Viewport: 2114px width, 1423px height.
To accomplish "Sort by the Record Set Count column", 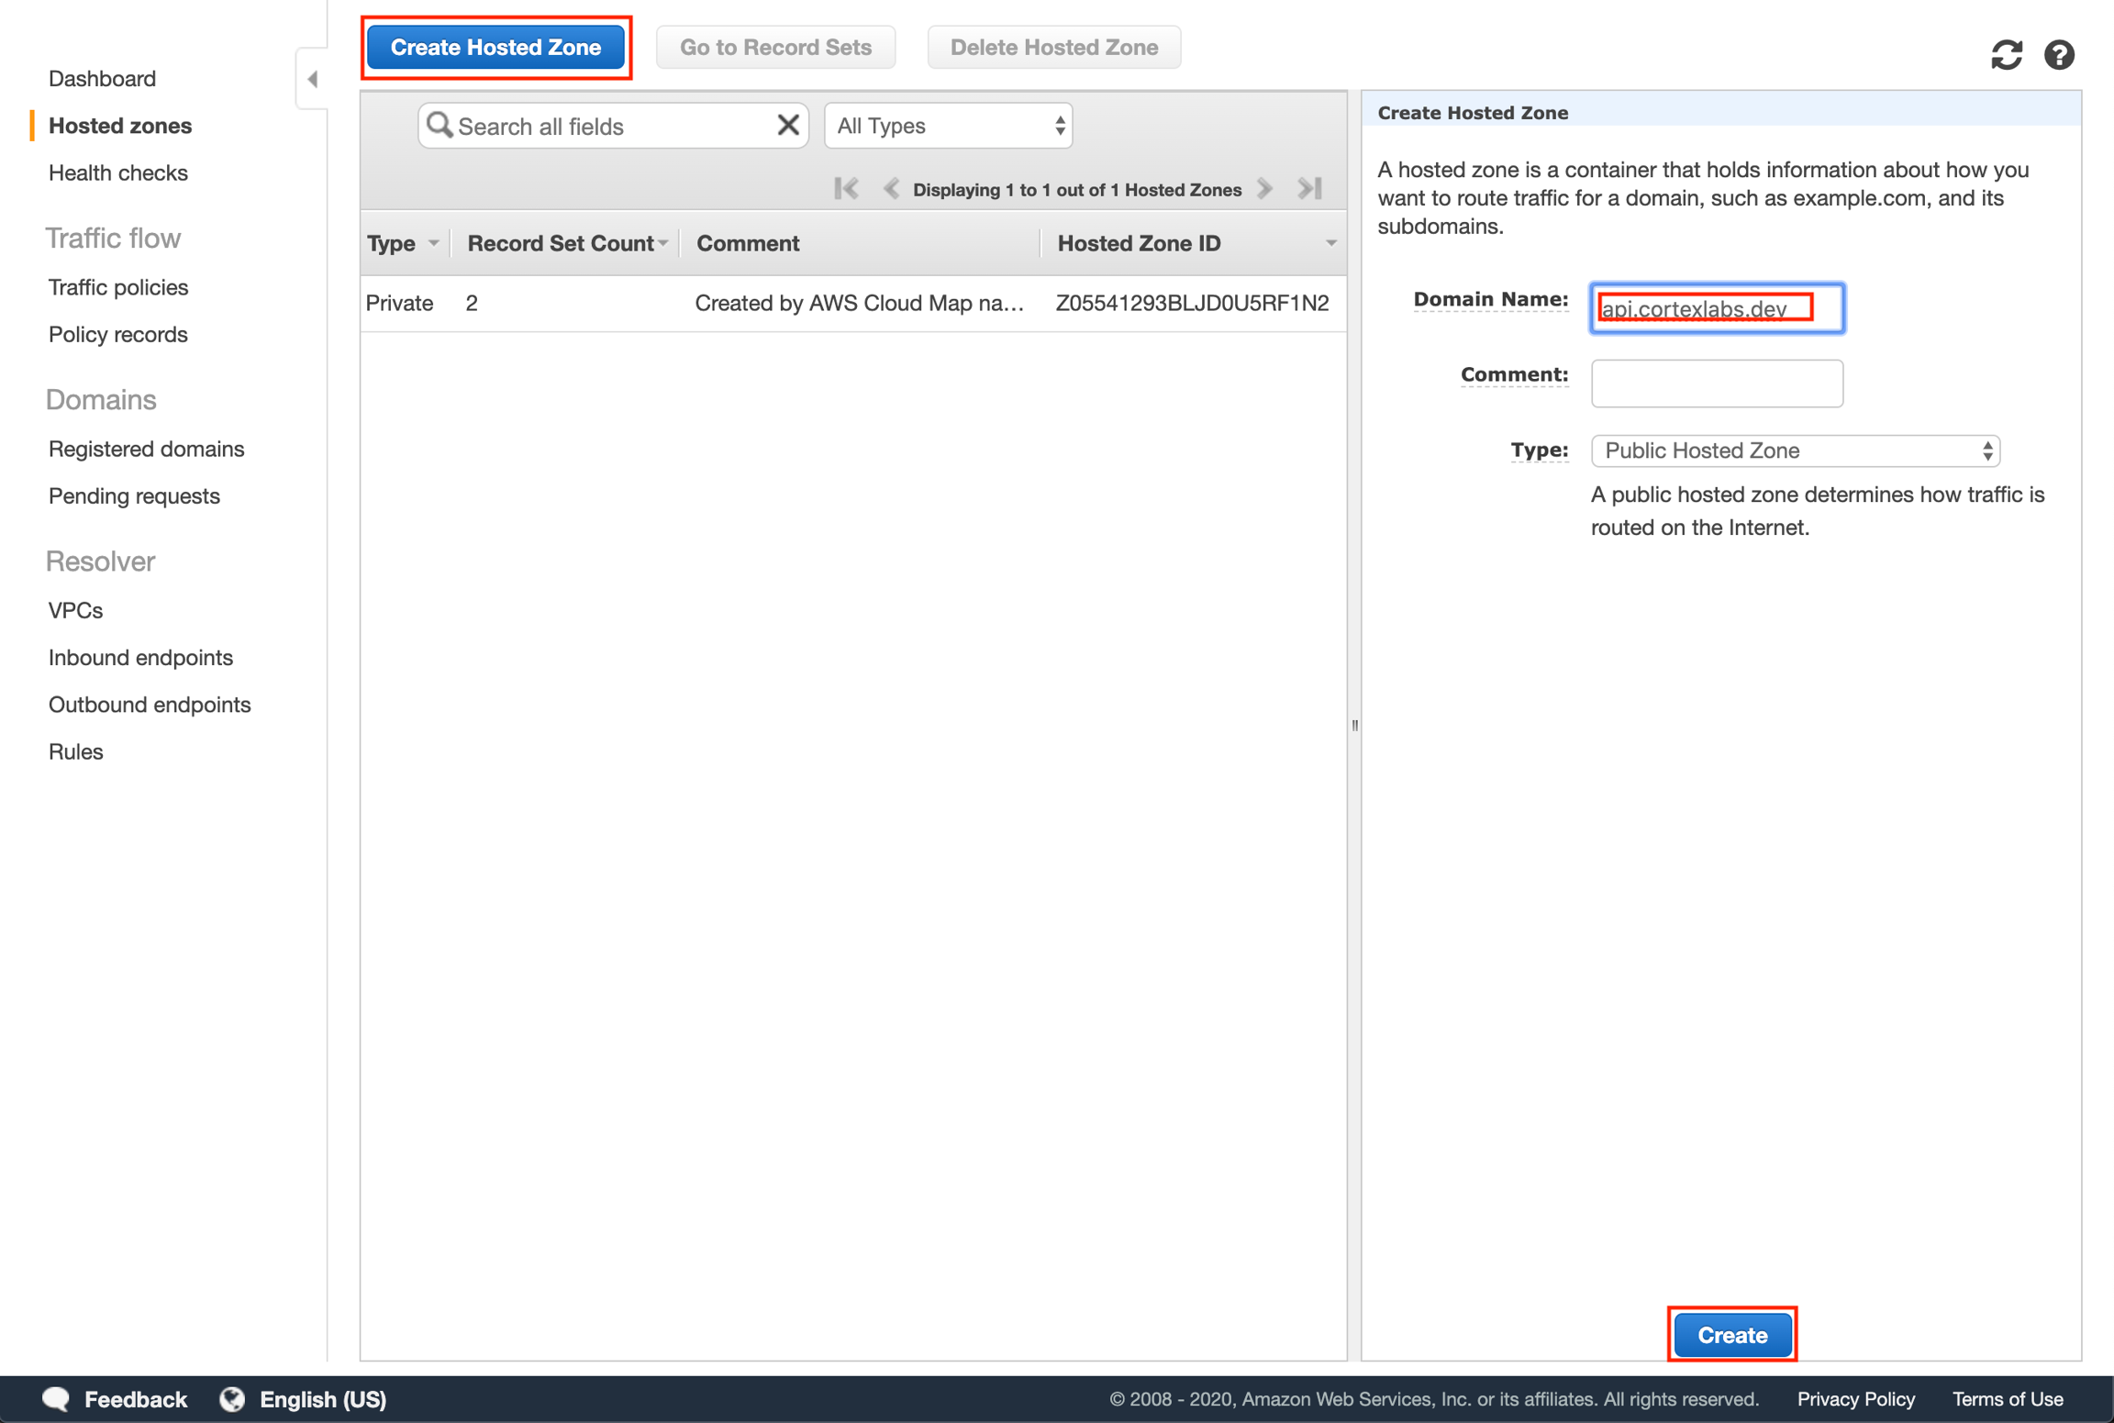I will [x=561, y=243].
